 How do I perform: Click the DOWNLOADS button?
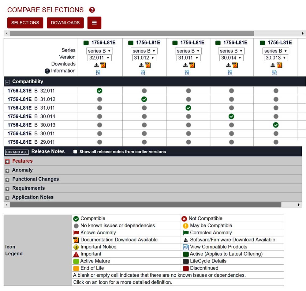point(65,23)
